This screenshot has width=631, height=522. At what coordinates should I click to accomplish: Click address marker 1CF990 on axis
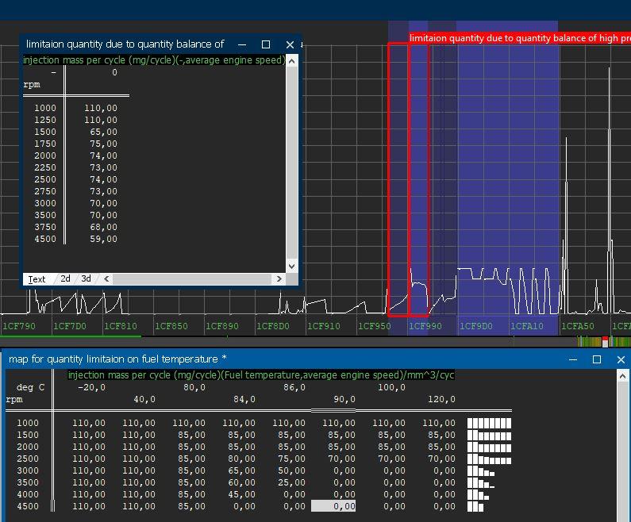(425, 326)
